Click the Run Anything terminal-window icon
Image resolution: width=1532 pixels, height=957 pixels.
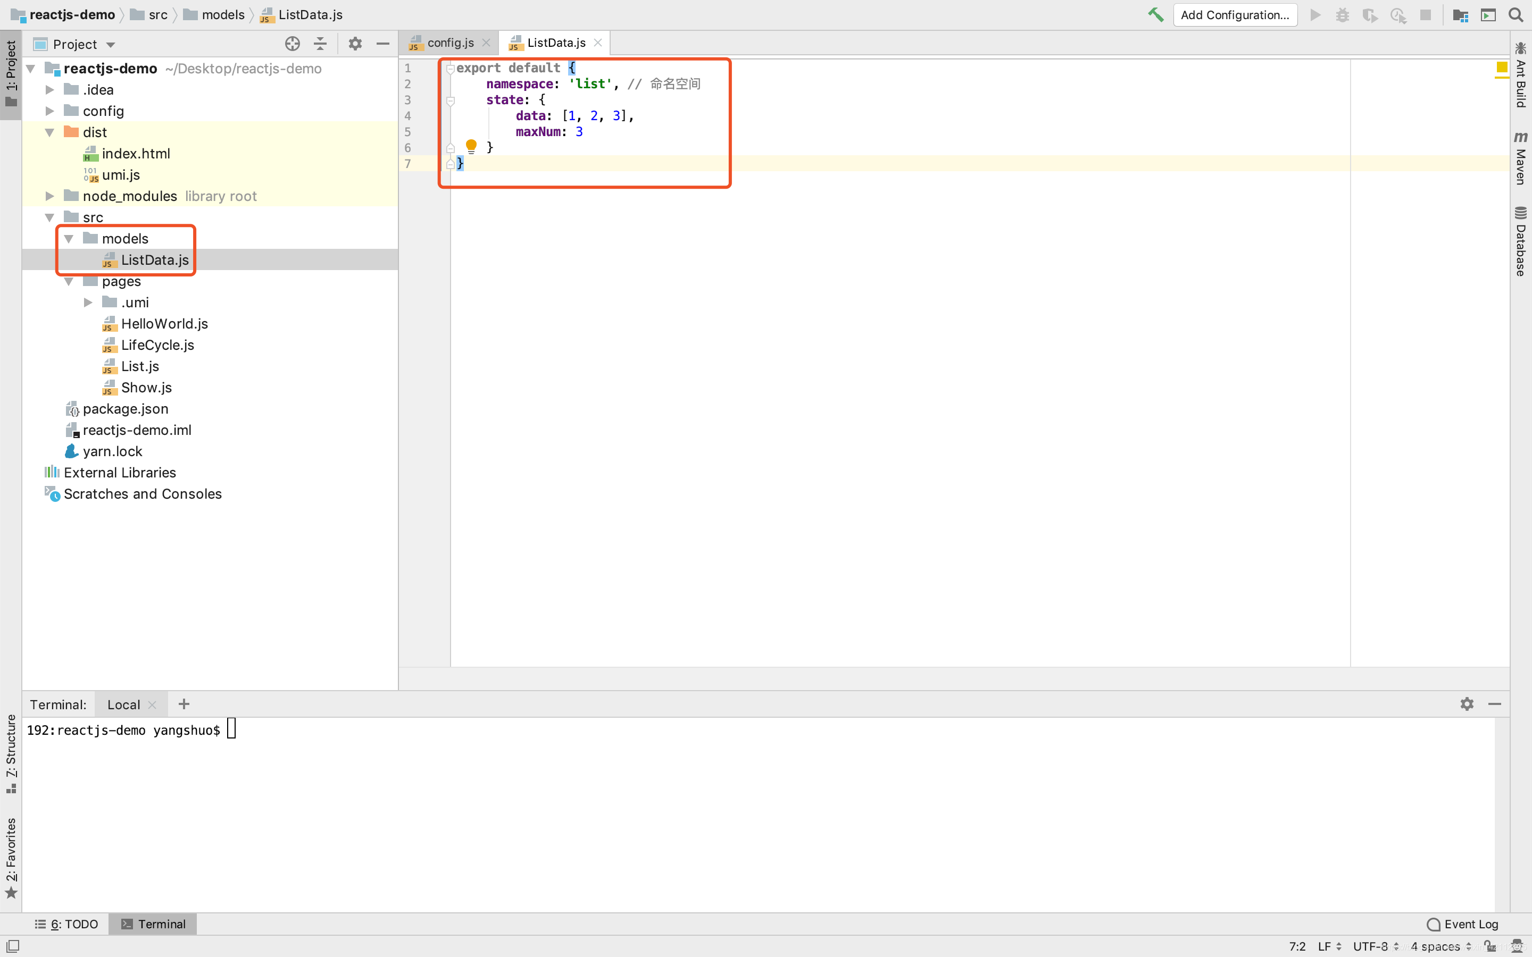coord(1488,14)
